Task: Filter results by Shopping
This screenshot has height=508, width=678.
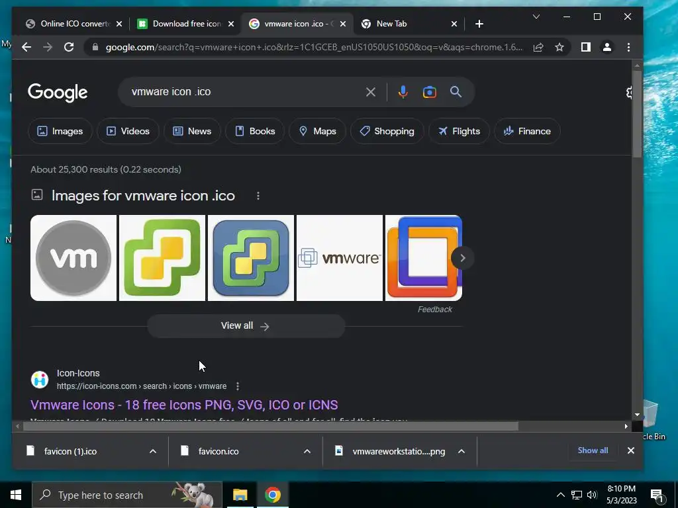Action: click(x=387, y=131)
